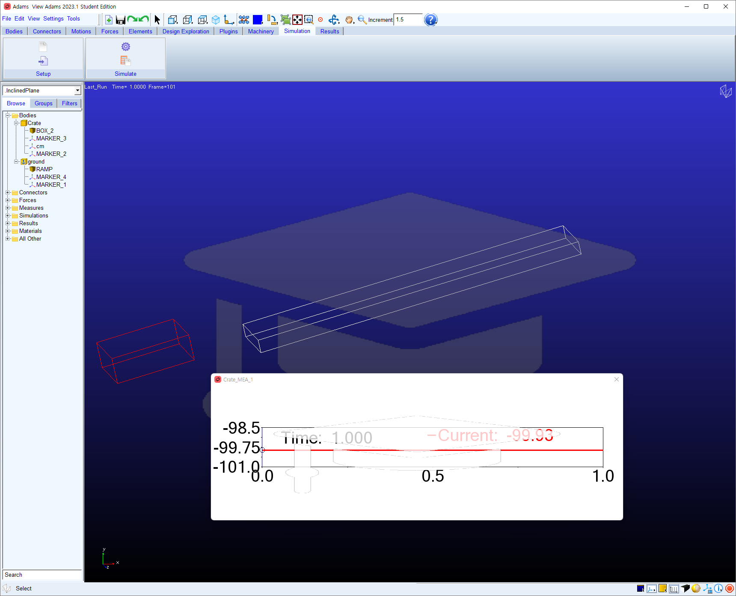
Task: Click the red Stop icon in status bar
Action: [x=730, y=588]
